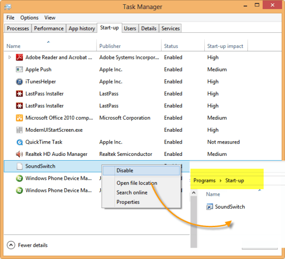Switch to the Users tab

pyautogui.click(x=130, y=29)
